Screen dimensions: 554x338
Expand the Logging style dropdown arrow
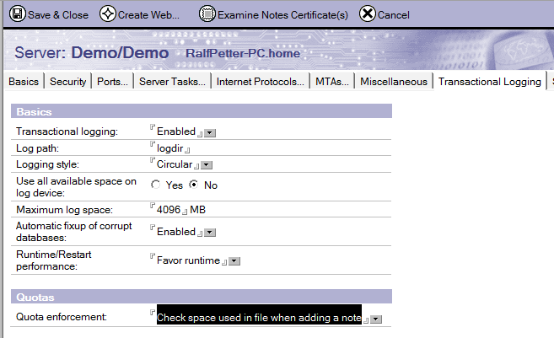[207, 165]
